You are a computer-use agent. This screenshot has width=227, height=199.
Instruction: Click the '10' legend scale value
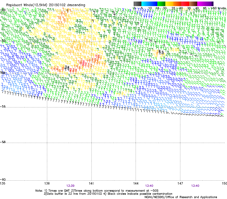(x=150, y=8)
